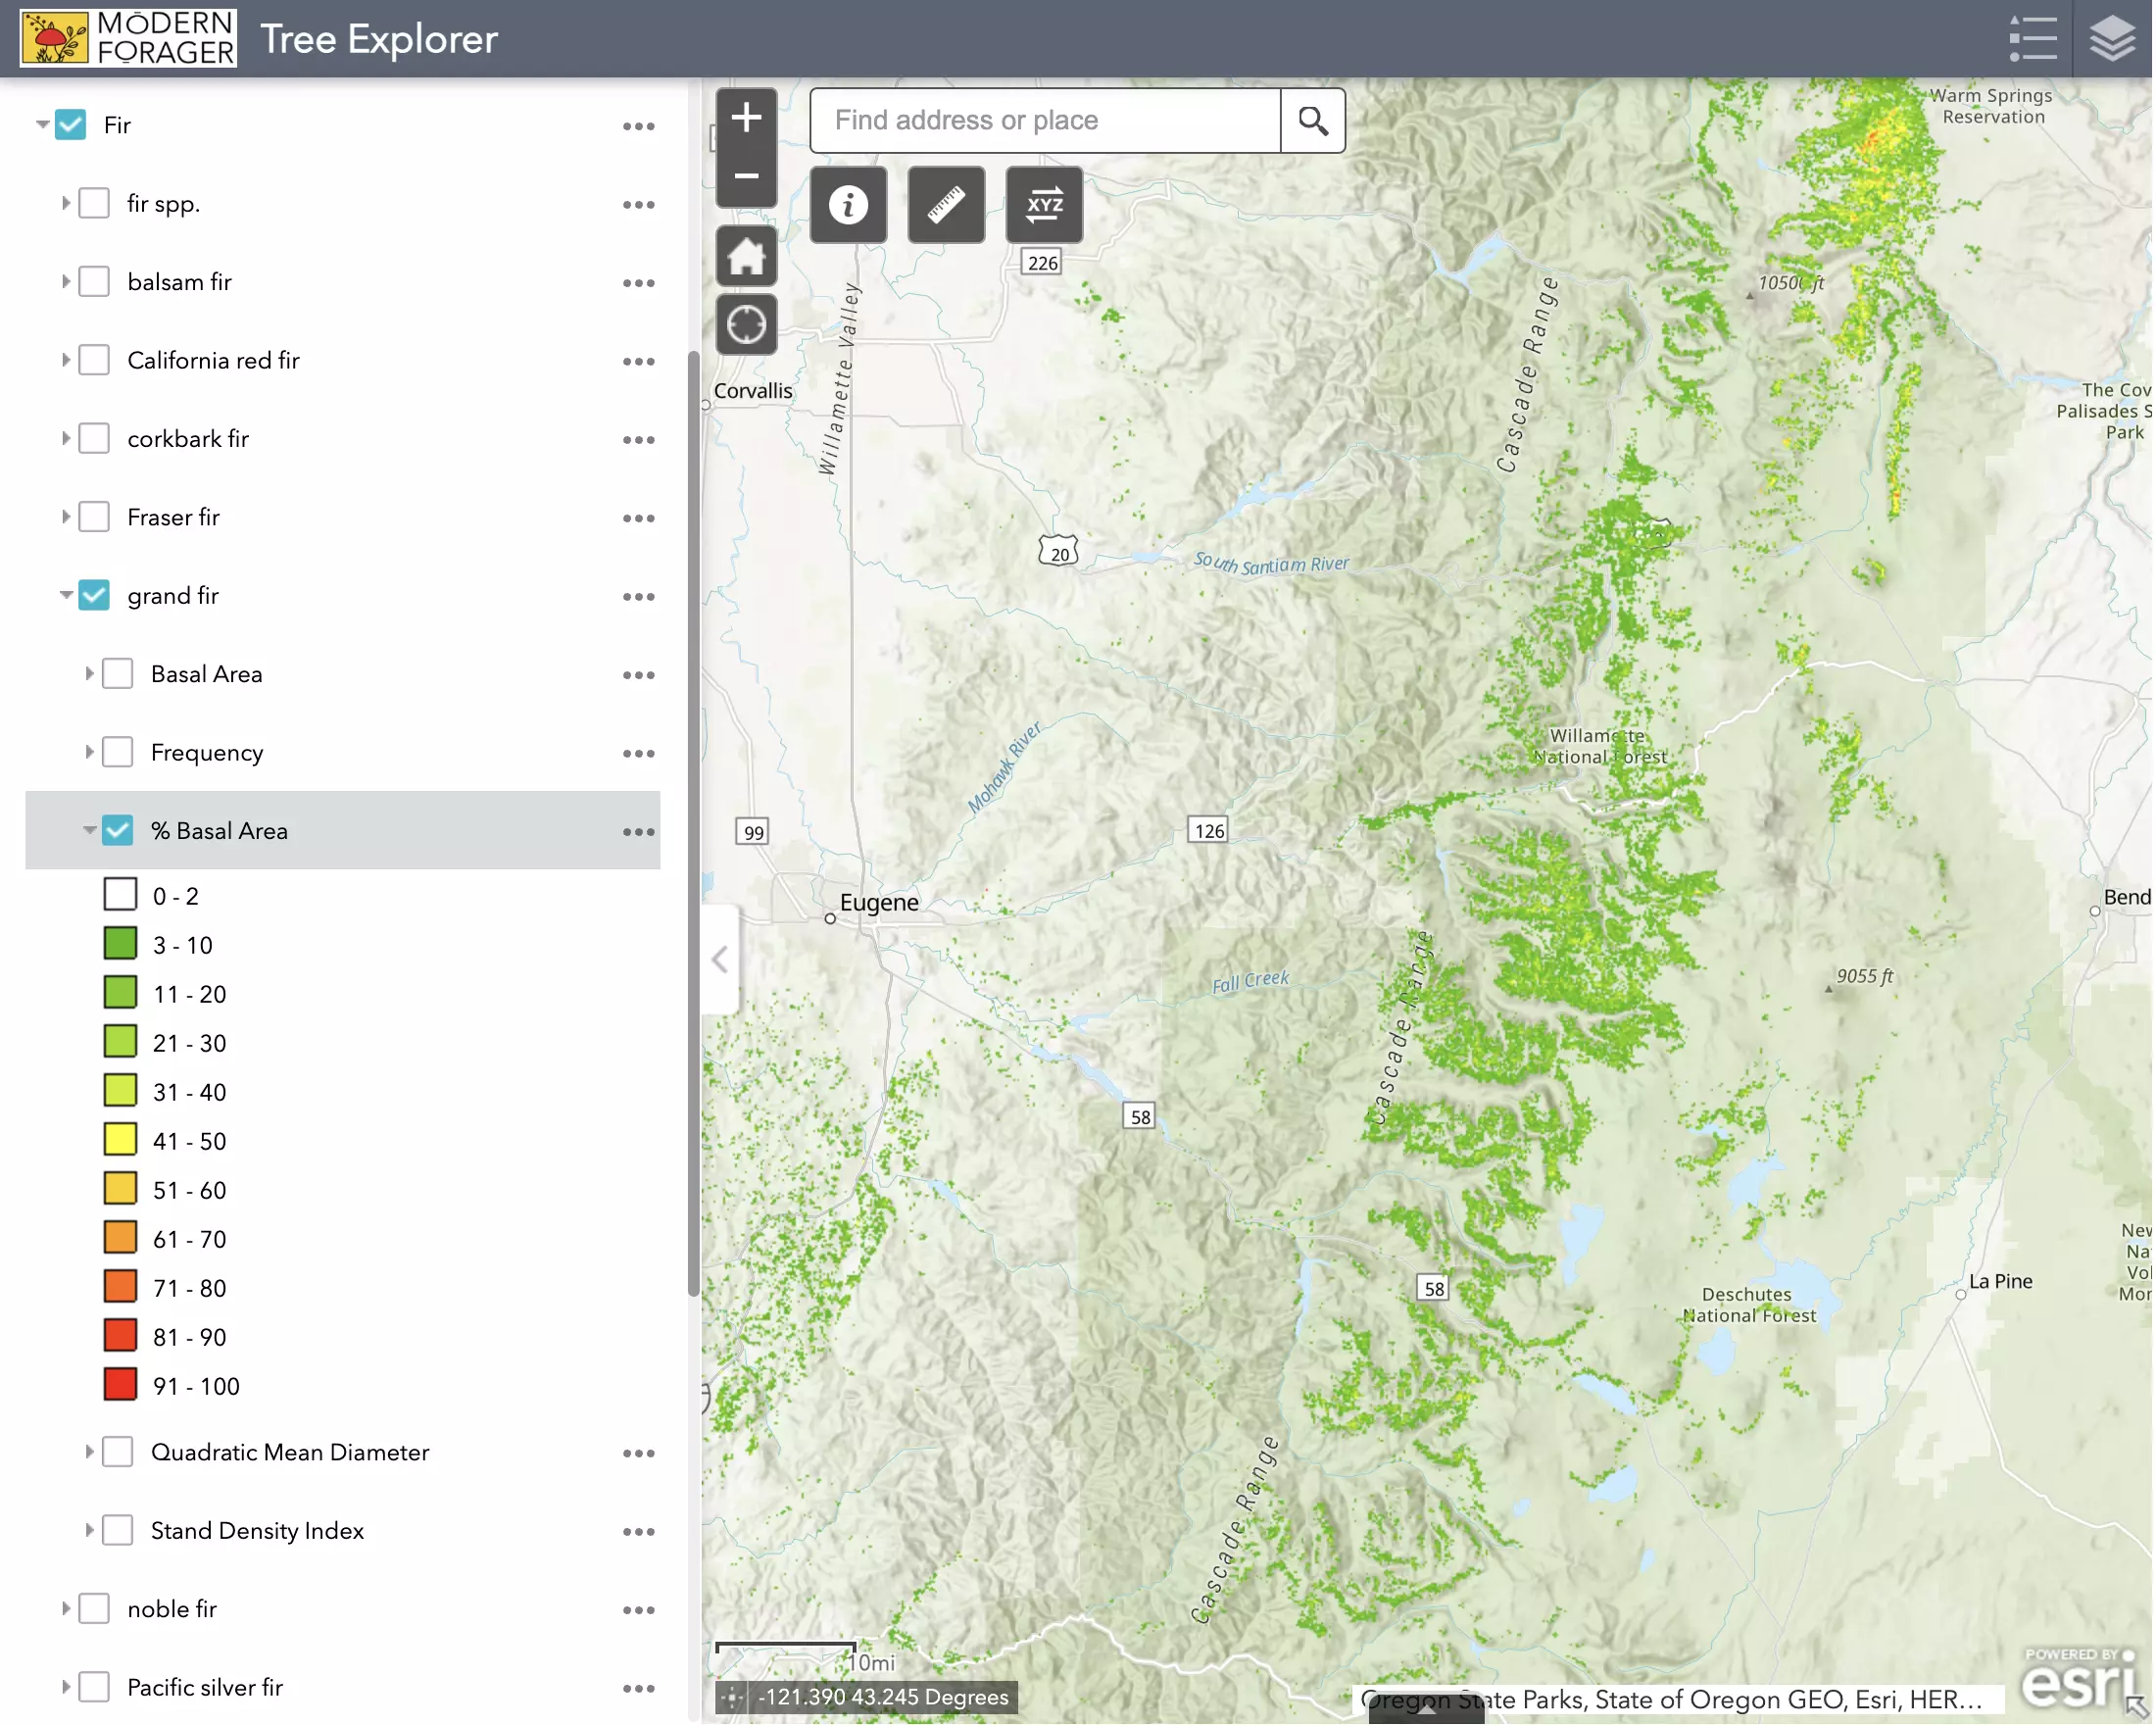Image resolution: width=2156 pixels, height=1725 pixels.
Task: Open the info identify tool
Action: (848, 205)
